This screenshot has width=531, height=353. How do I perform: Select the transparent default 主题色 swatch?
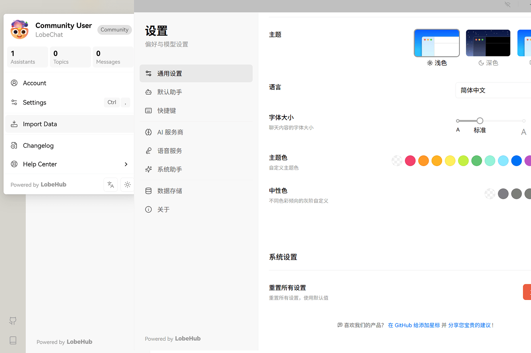[397, 161]
